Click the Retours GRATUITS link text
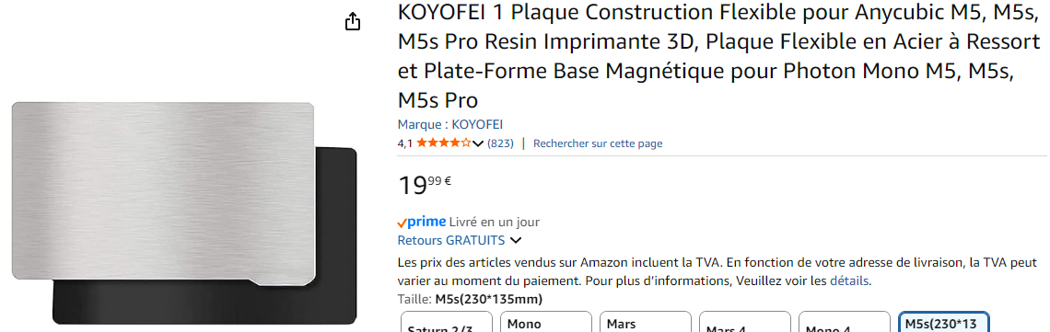1050x332 pixels. [x=451, y=240]
